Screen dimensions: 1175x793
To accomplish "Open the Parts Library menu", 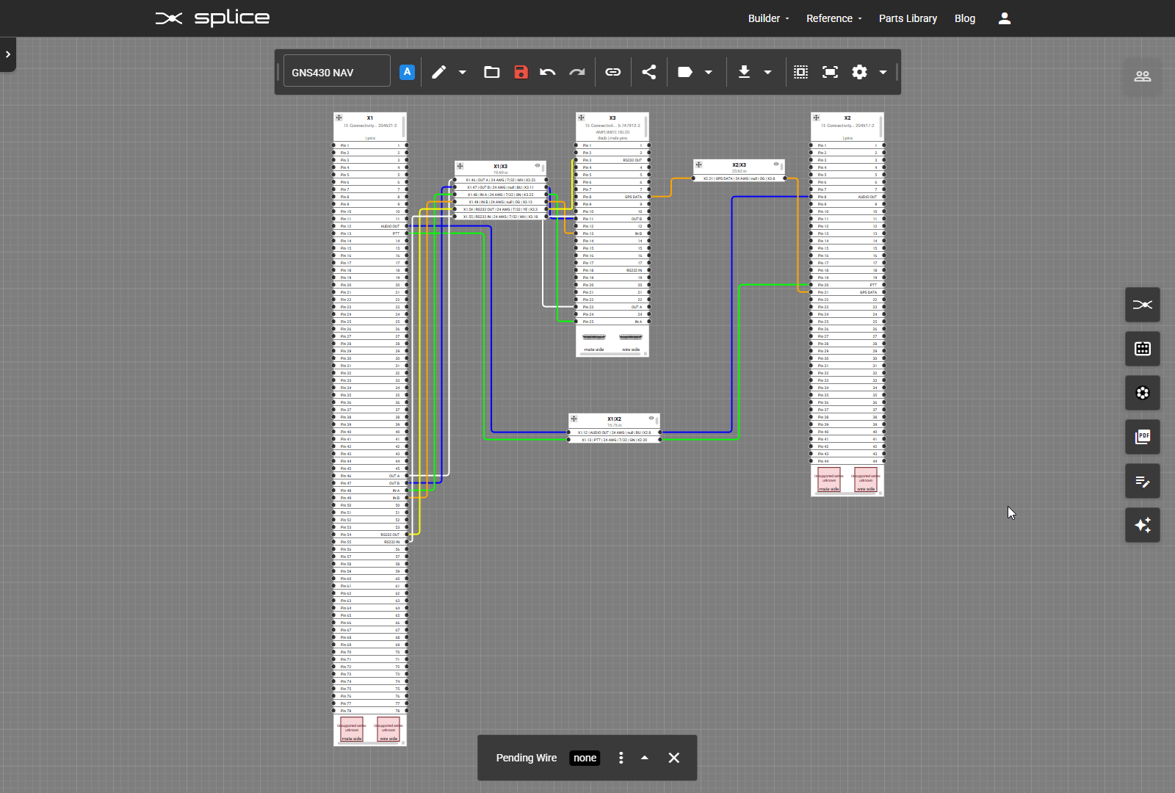I will coord(907,18).
